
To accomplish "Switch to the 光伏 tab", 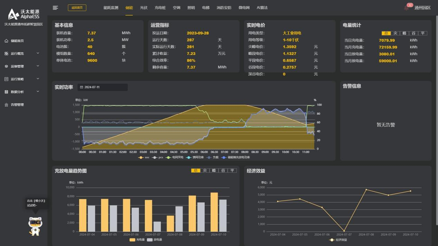I will pyautogui.click(x=143, y=8).
